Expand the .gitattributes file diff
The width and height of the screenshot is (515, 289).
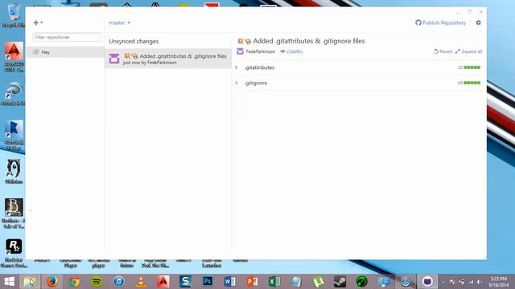(x=237, y=67)
